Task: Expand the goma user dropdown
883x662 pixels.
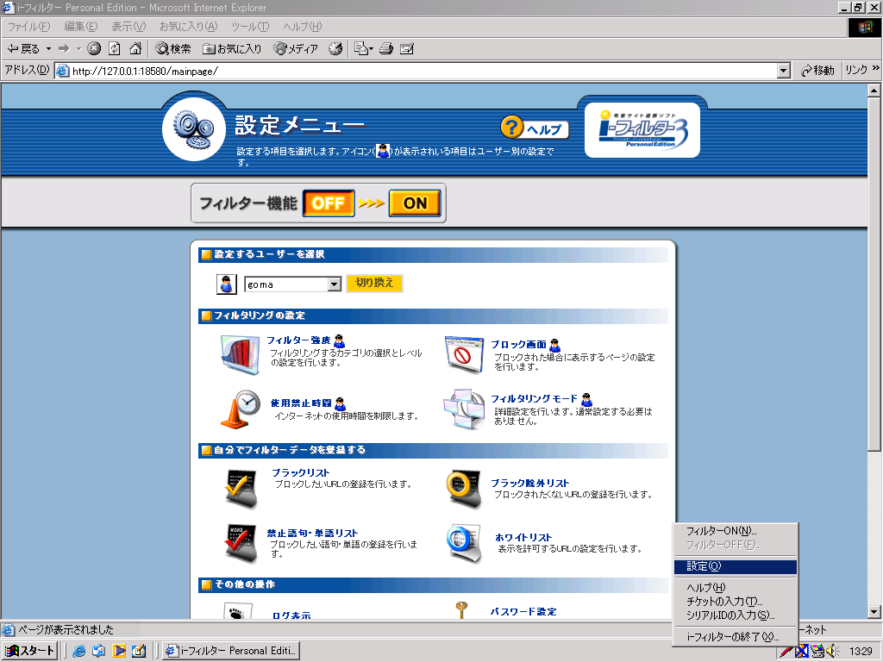Action: pyautogui.click(x=335, y=284)
